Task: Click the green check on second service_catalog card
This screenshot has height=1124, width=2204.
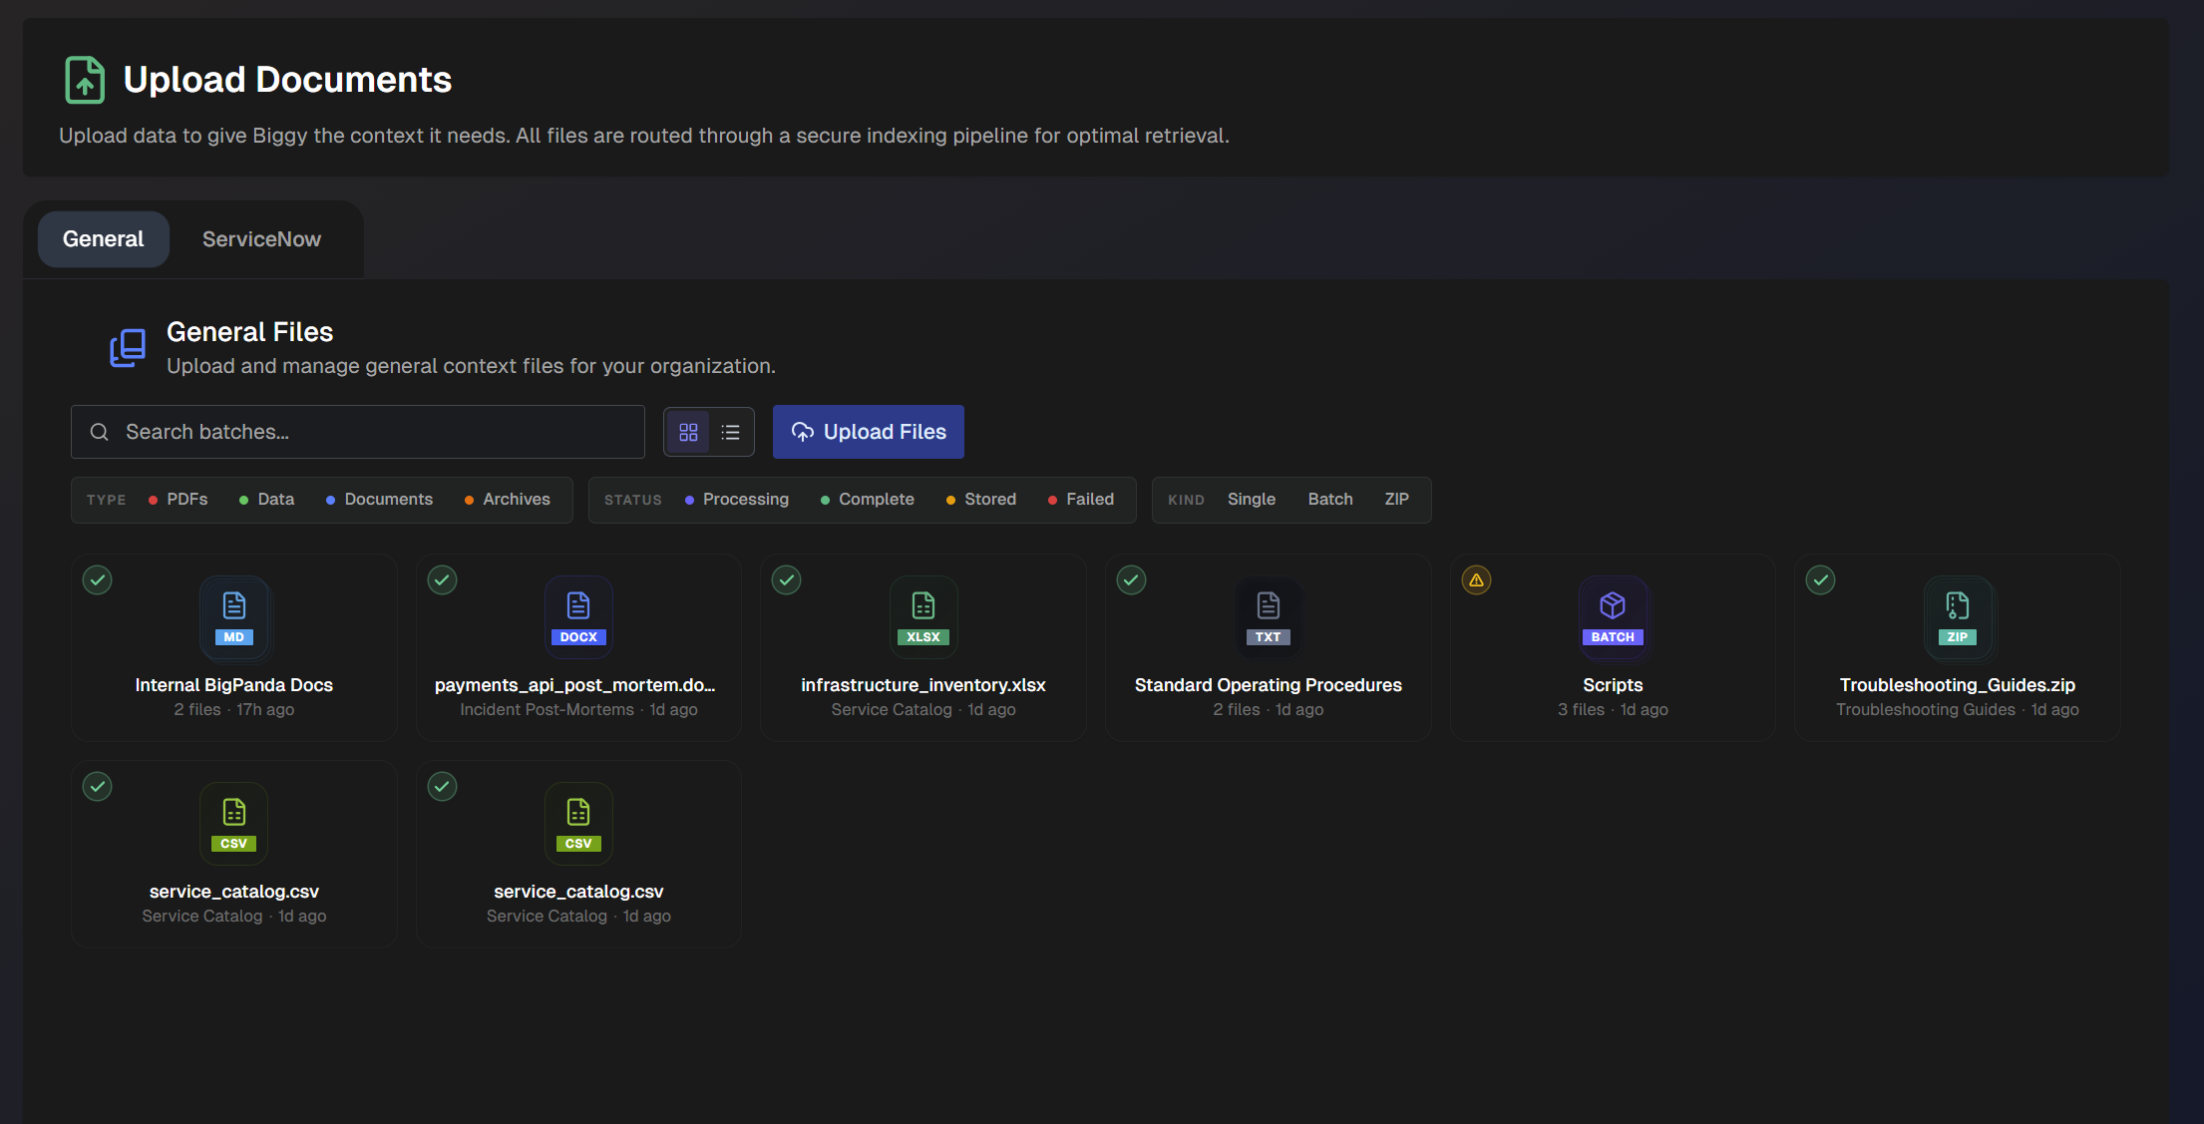Action: 442,786
